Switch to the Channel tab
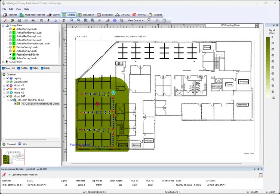Image resolution: width=280 pixels, height=194 pixels. [9, 144]
